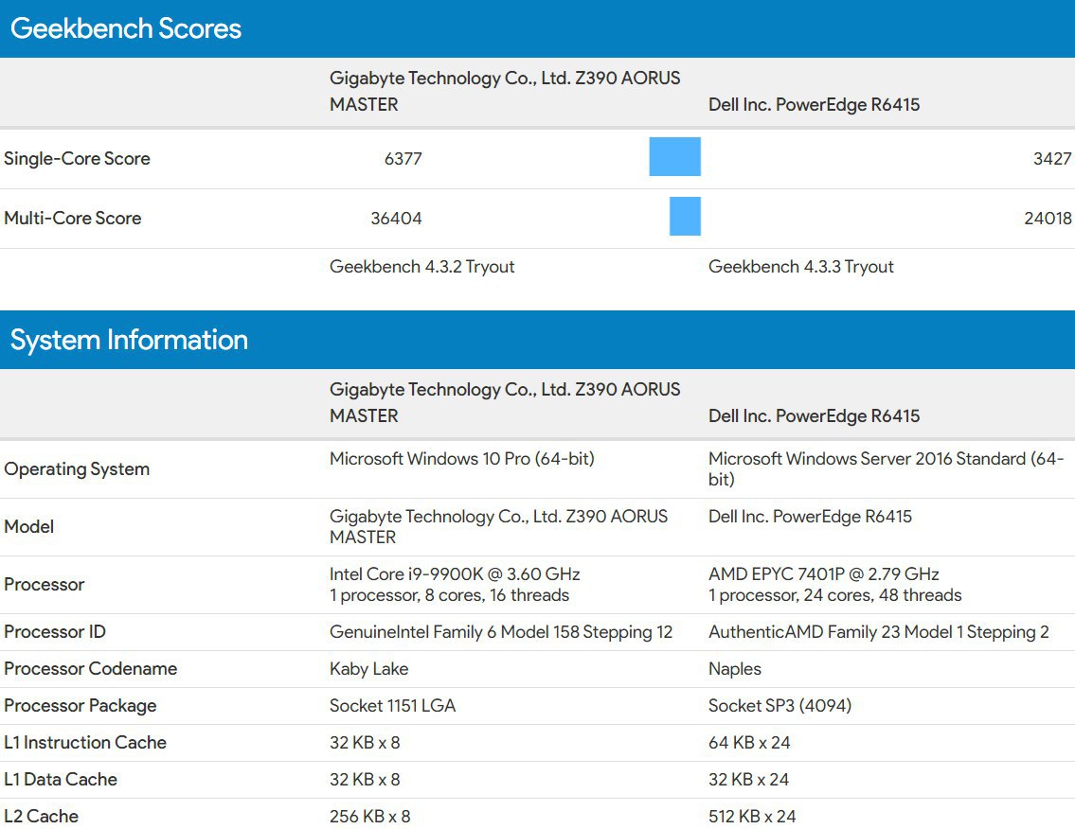The width and height of the screenshot is (1075, 829).
Task: Click Gigabyte Z390 AORUS MASTER header in System Information
Action: (x=505, y=402)
